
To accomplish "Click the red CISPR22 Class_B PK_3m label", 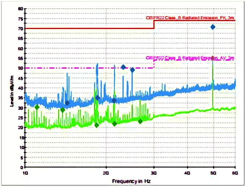I will pyautogui.click(x=190, y=17).
